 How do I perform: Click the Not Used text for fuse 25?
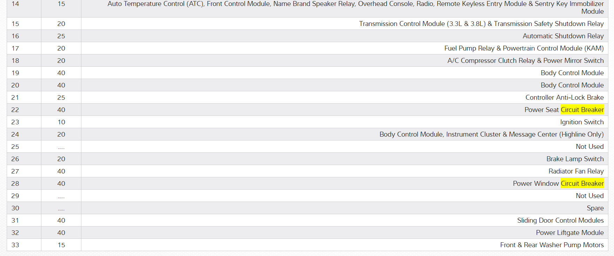589,146
